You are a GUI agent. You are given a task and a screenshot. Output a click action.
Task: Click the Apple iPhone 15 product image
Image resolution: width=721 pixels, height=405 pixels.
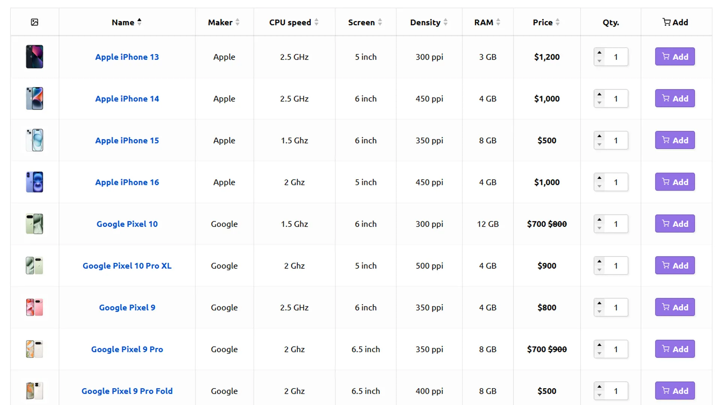point(35,140)
